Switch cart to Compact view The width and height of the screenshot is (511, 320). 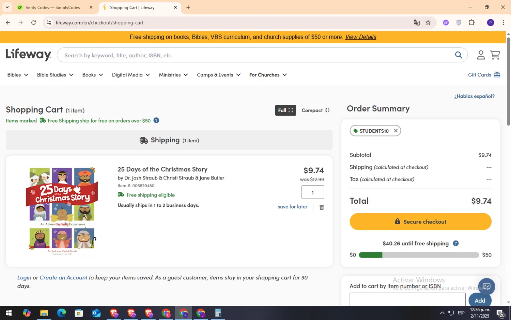(315, 110)
